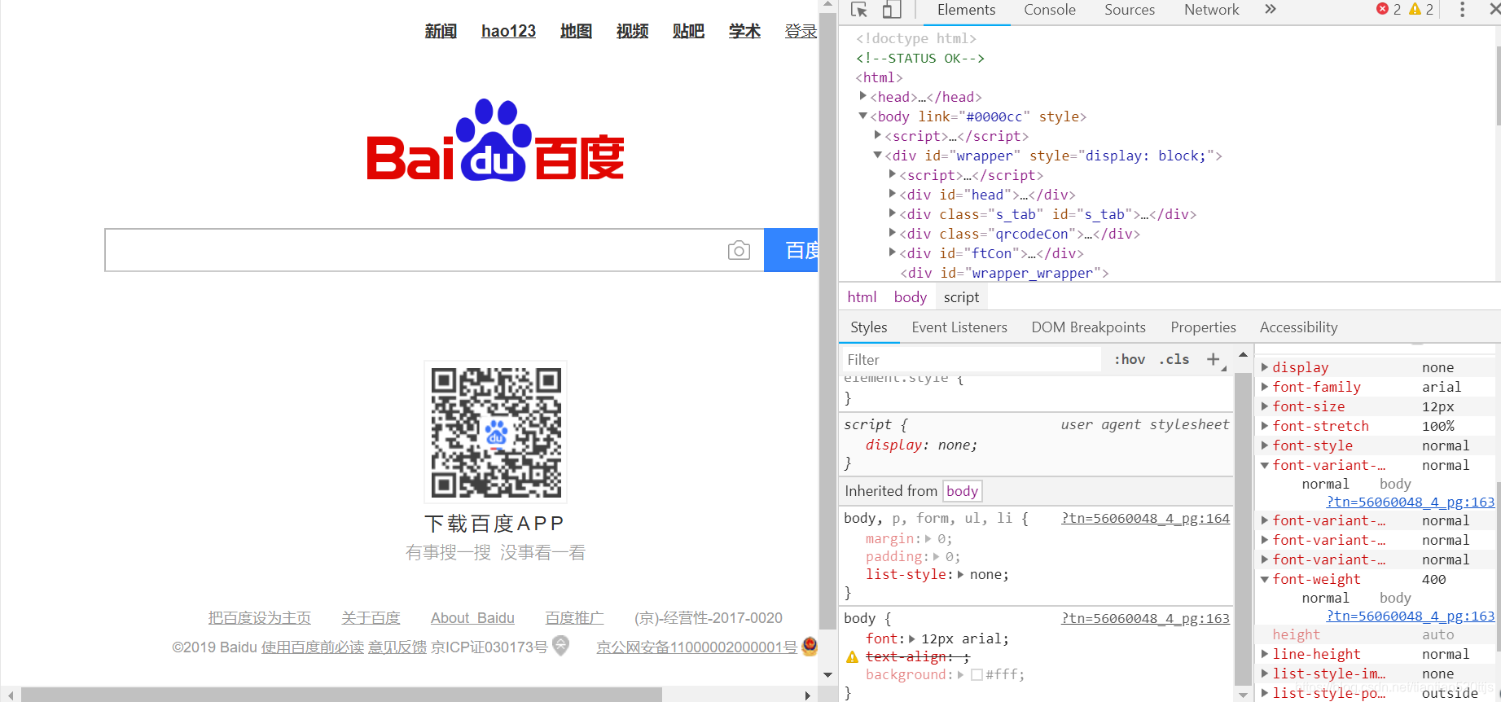Screen dimensions: 1501x702
Task: Open the 学术 link
Action: coord(744,31)
